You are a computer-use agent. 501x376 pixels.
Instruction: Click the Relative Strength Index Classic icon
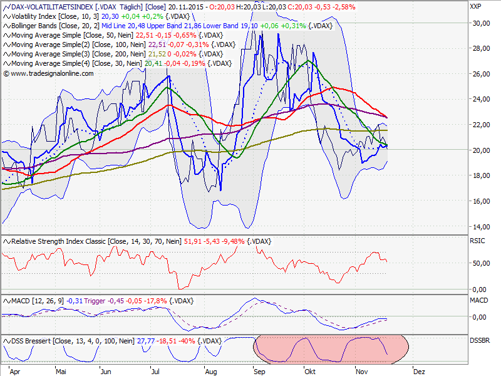tap(6, 241)
